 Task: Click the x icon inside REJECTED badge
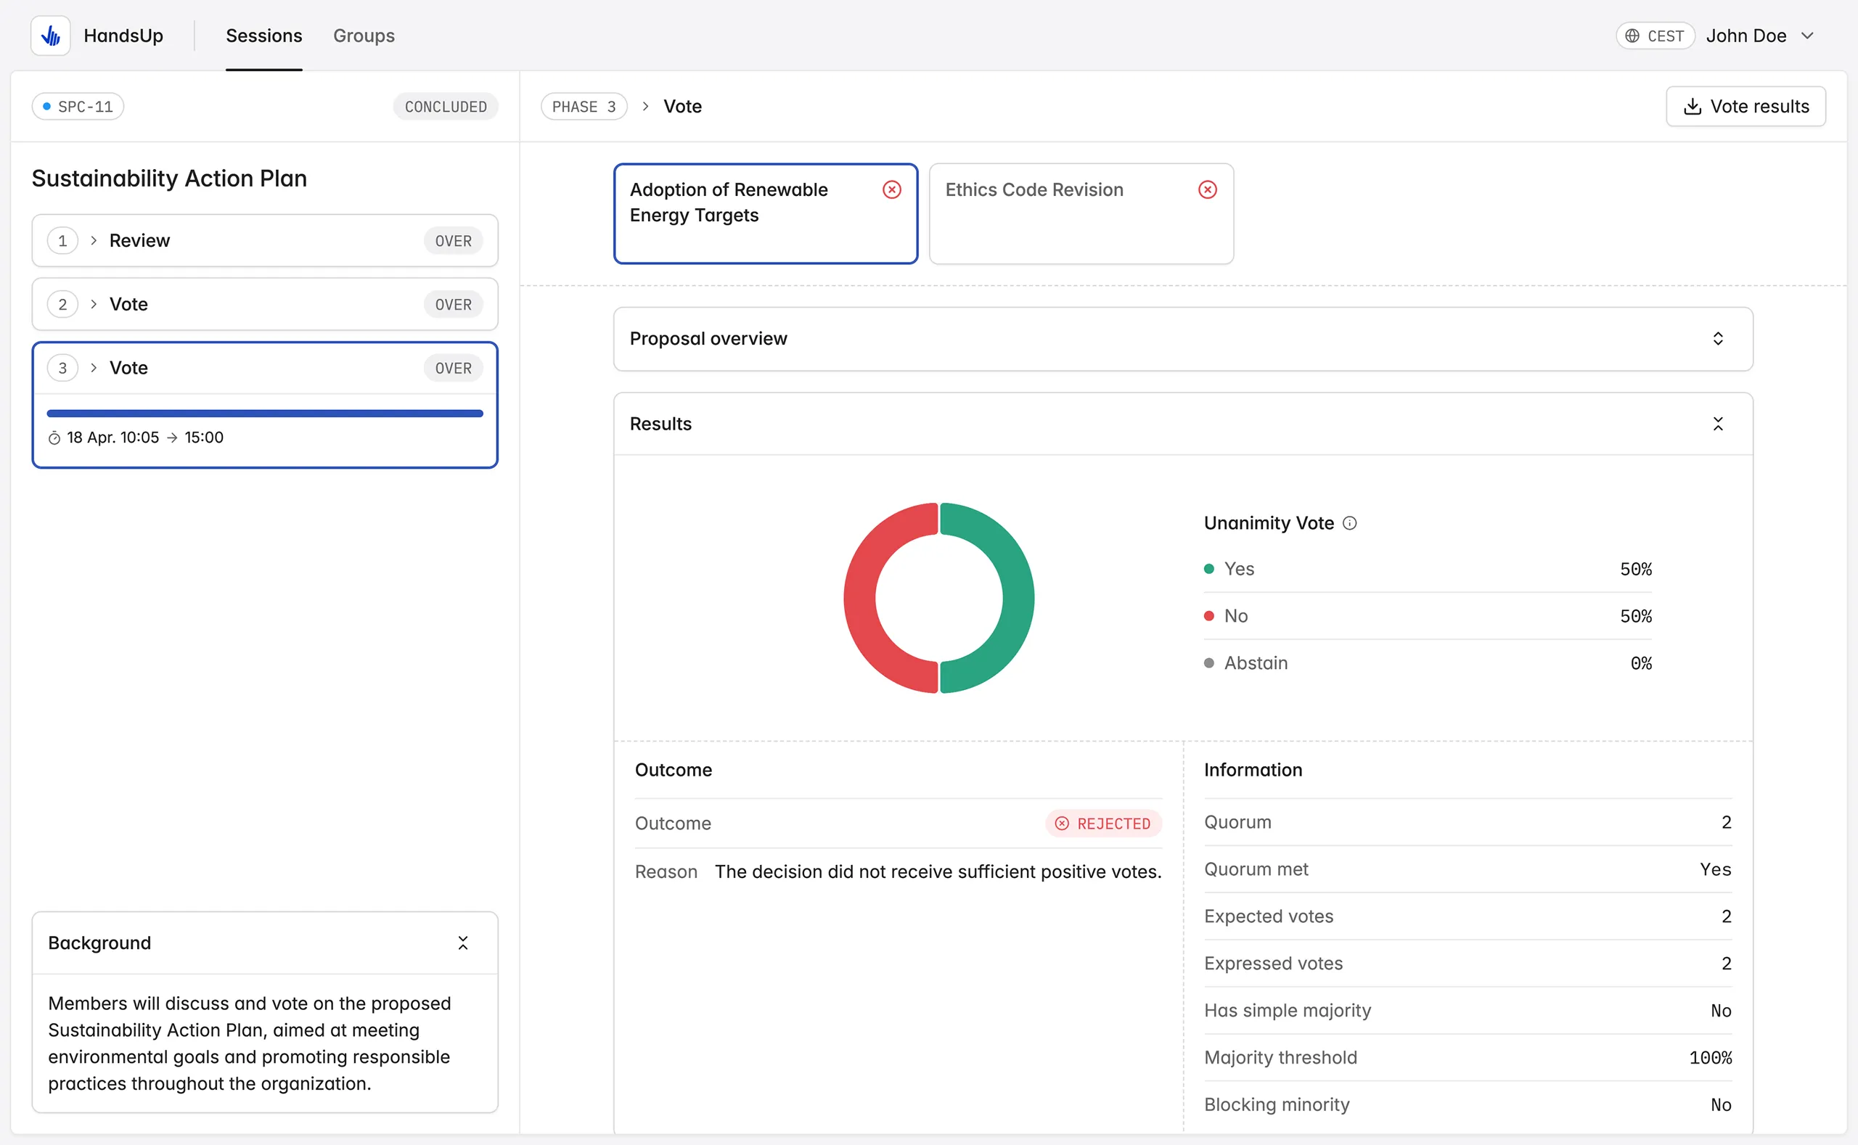tap(1062, 823)
